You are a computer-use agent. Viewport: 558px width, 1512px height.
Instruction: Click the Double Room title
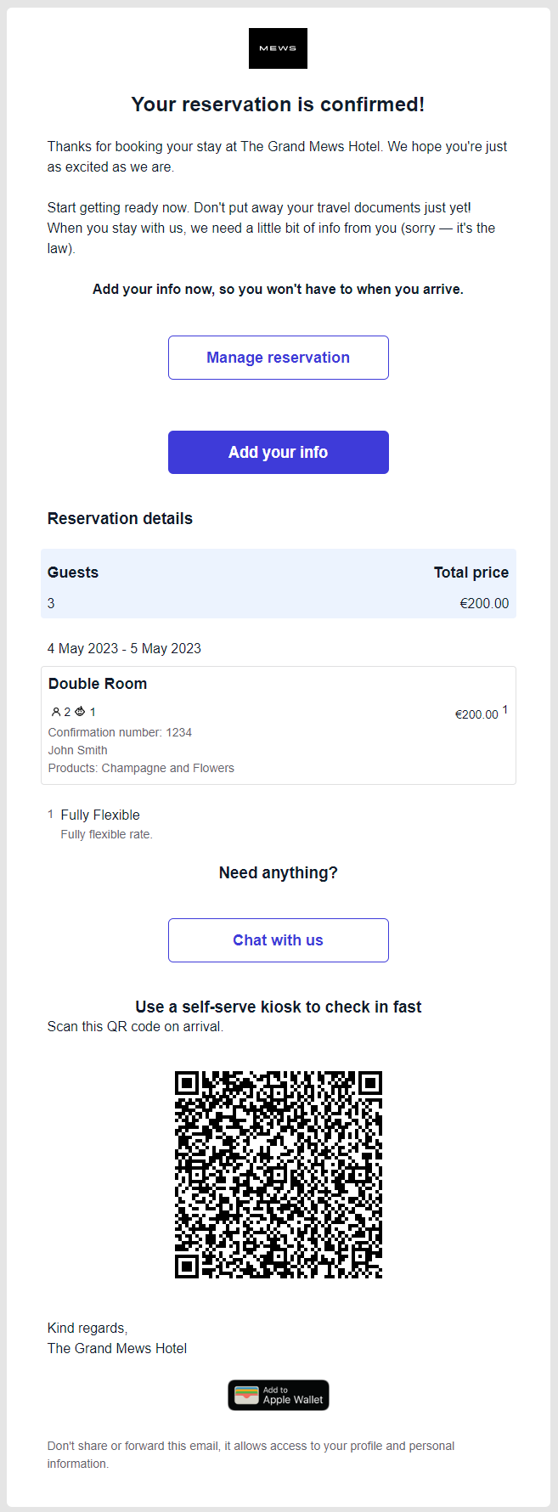98,683
